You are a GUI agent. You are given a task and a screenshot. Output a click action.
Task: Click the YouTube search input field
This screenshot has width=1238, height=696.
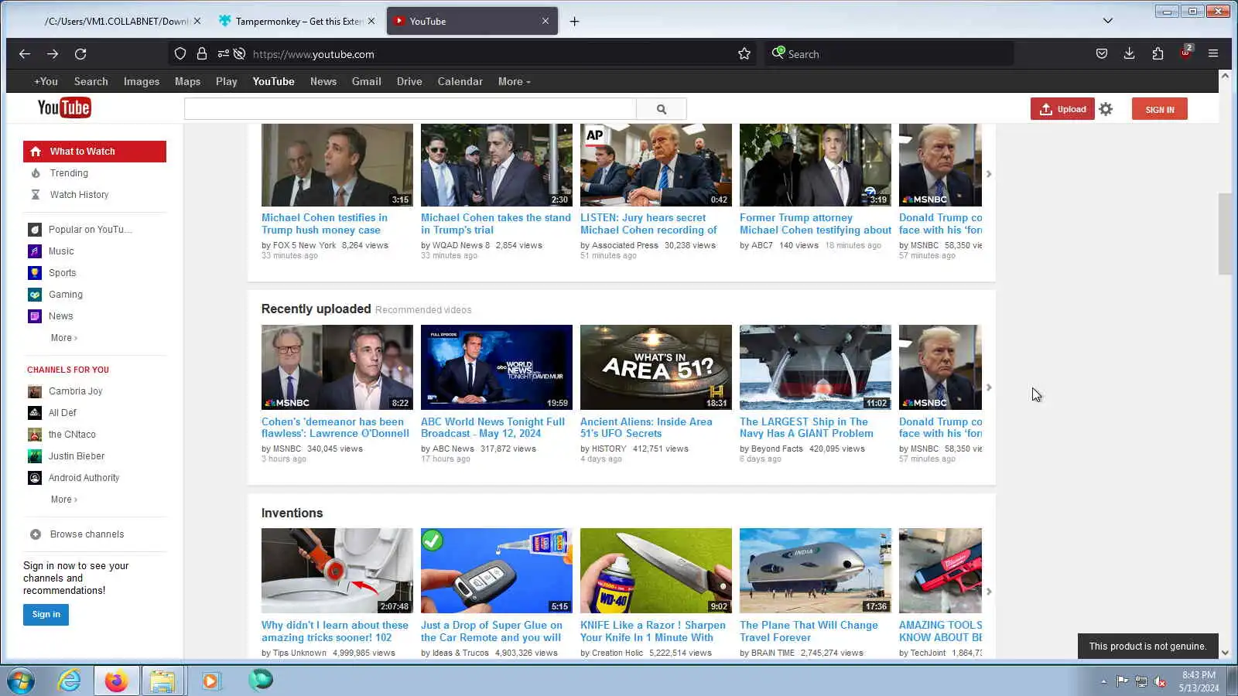(410, 109)
